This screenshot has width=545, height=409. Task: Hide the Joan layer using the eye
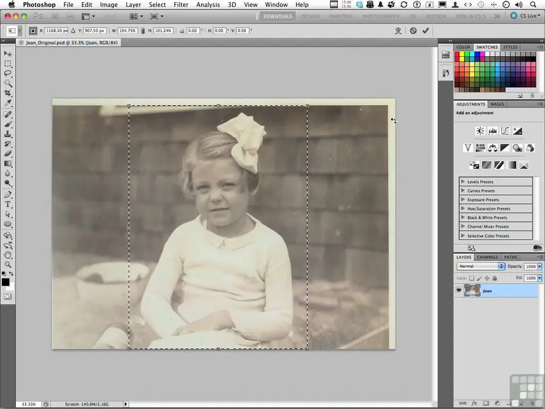[459, 290]
